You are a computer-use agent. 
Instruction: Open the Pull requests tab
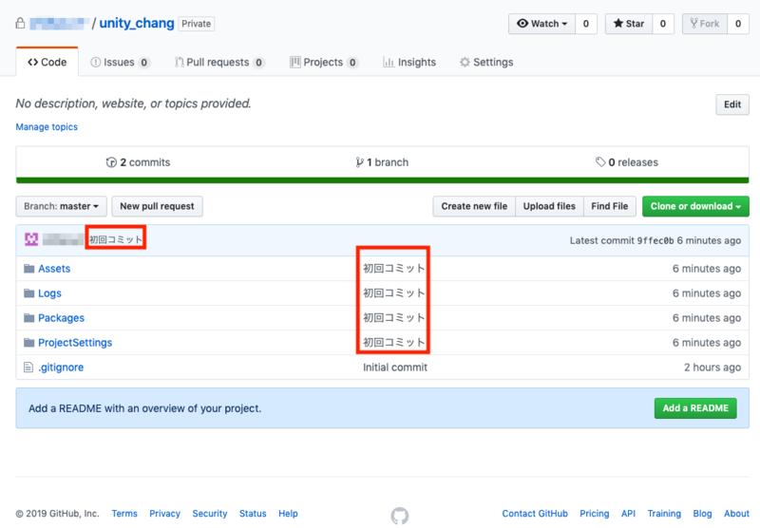click(x=219, y=62)
